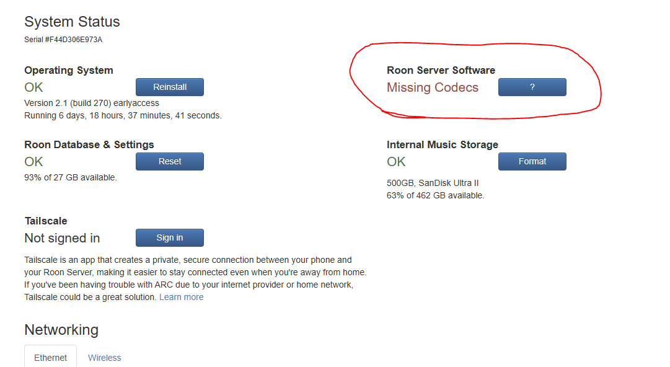Click the 'Missing Codecs' status text
The height and width of the screenshot is (367, 670).
coord(433,87)
